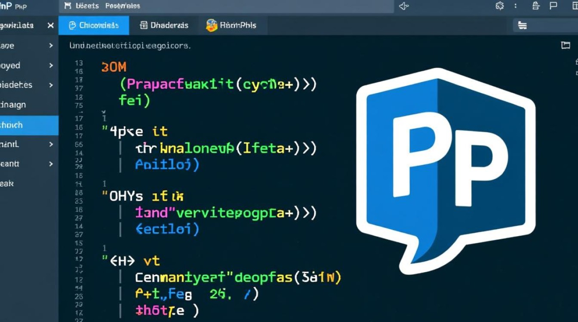Screen dimensions: 578x322
Task: Open the vertical three-dot menu in the top bar
Action: (515, 6)
